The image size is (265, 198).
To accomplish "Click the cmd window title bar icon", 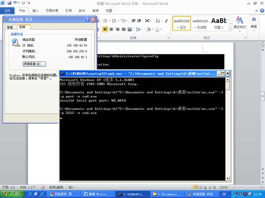I will pos(63,73).
